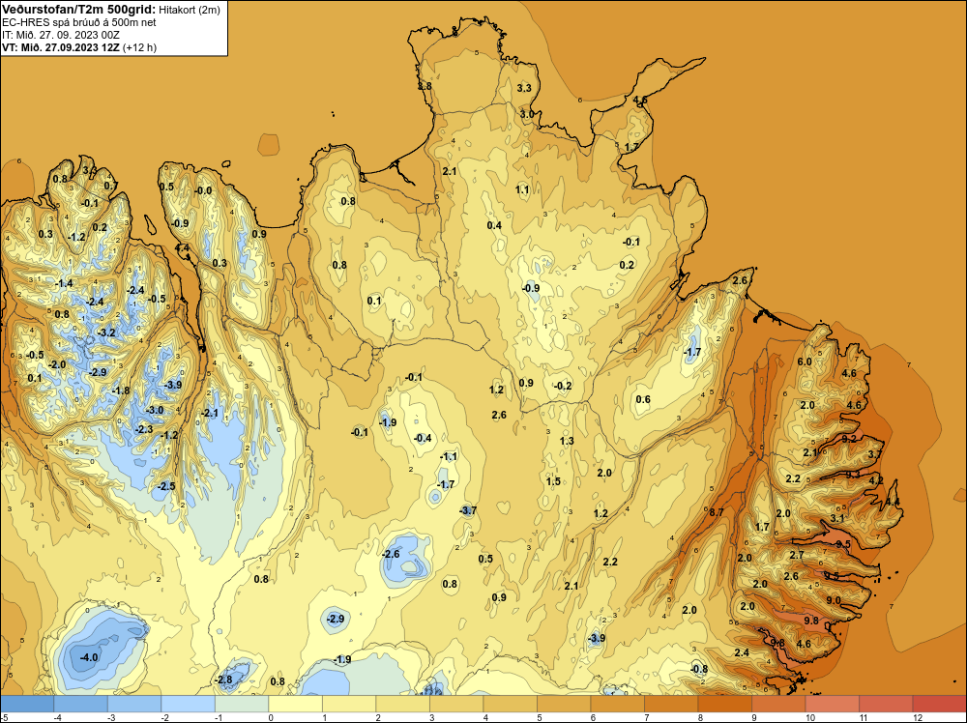Click the -3.2 temperature value
Viewport: 967px width, 723px height.
click(x=106, y=333)
